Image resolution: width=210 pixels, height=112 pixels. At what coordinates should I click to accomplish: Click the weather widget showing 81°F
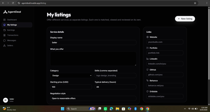[9, 109]
